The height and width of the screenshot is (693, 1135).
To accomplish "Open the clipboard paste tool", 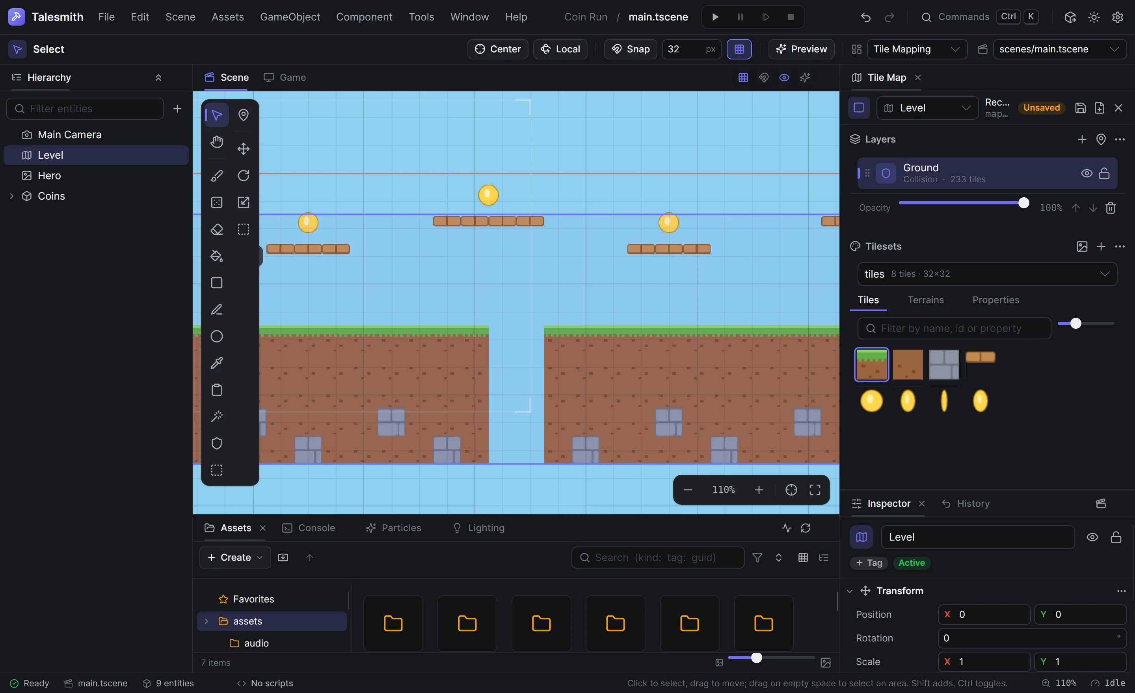I will coord(216,390).
